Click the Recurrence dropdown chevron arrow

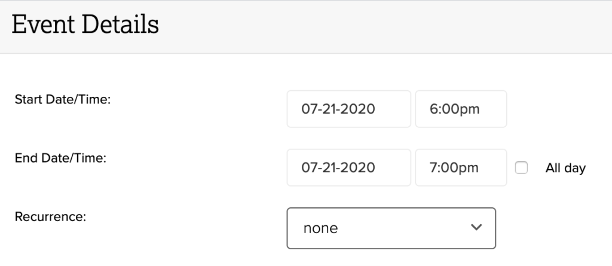pos(476,228)
